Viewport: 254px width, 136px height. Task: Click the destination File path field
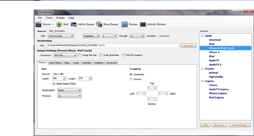(x=113, y=45)
